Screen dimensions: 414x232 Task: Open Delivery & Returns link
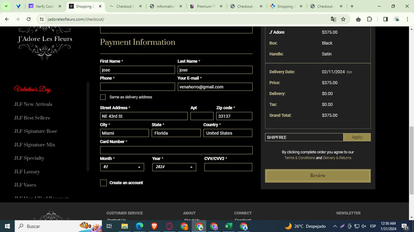[337, 158]
